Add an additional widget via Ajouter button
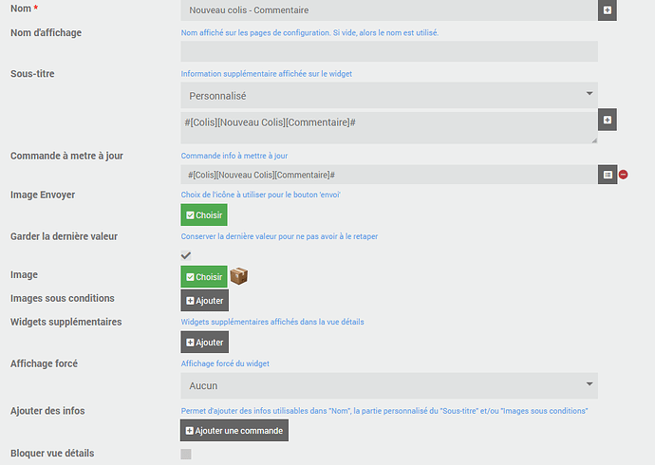This screenshot has width=655, height=465. pos(204,343)
